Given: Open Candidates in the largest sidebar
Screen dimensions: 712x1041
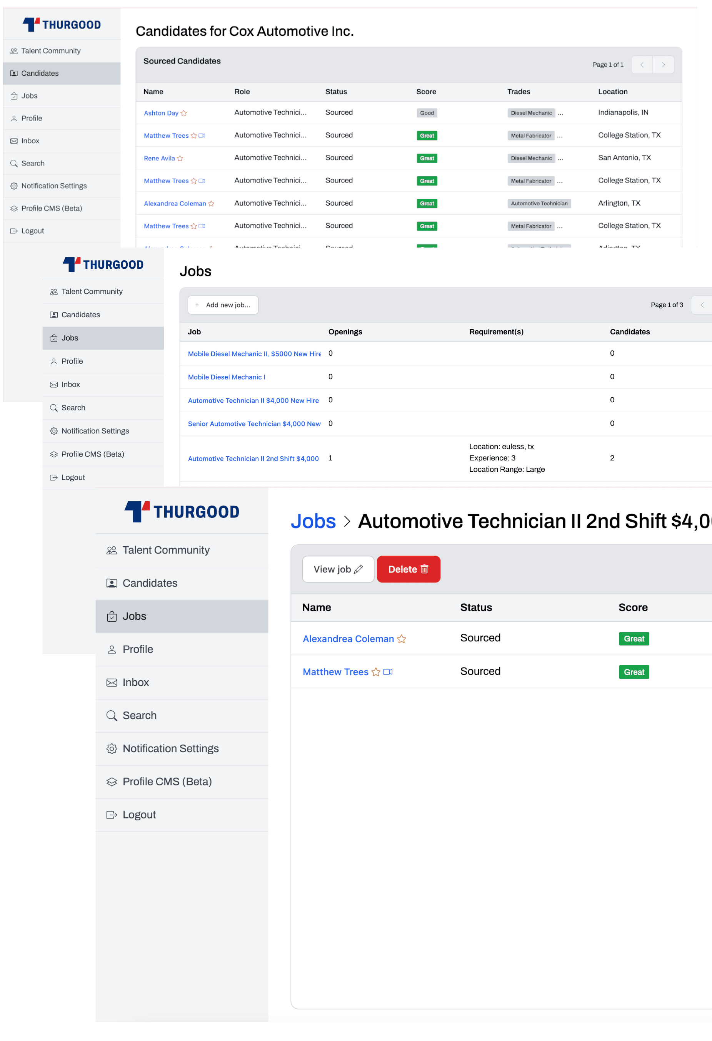Looking at the screenshot, I should (150, 583).
